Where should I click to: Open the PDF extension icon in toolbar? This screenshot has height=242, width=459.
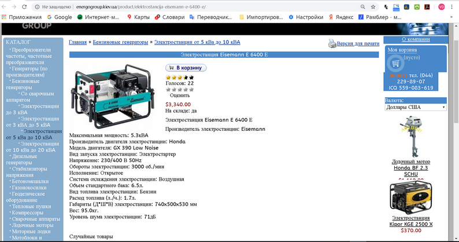[x=427, y=7]
